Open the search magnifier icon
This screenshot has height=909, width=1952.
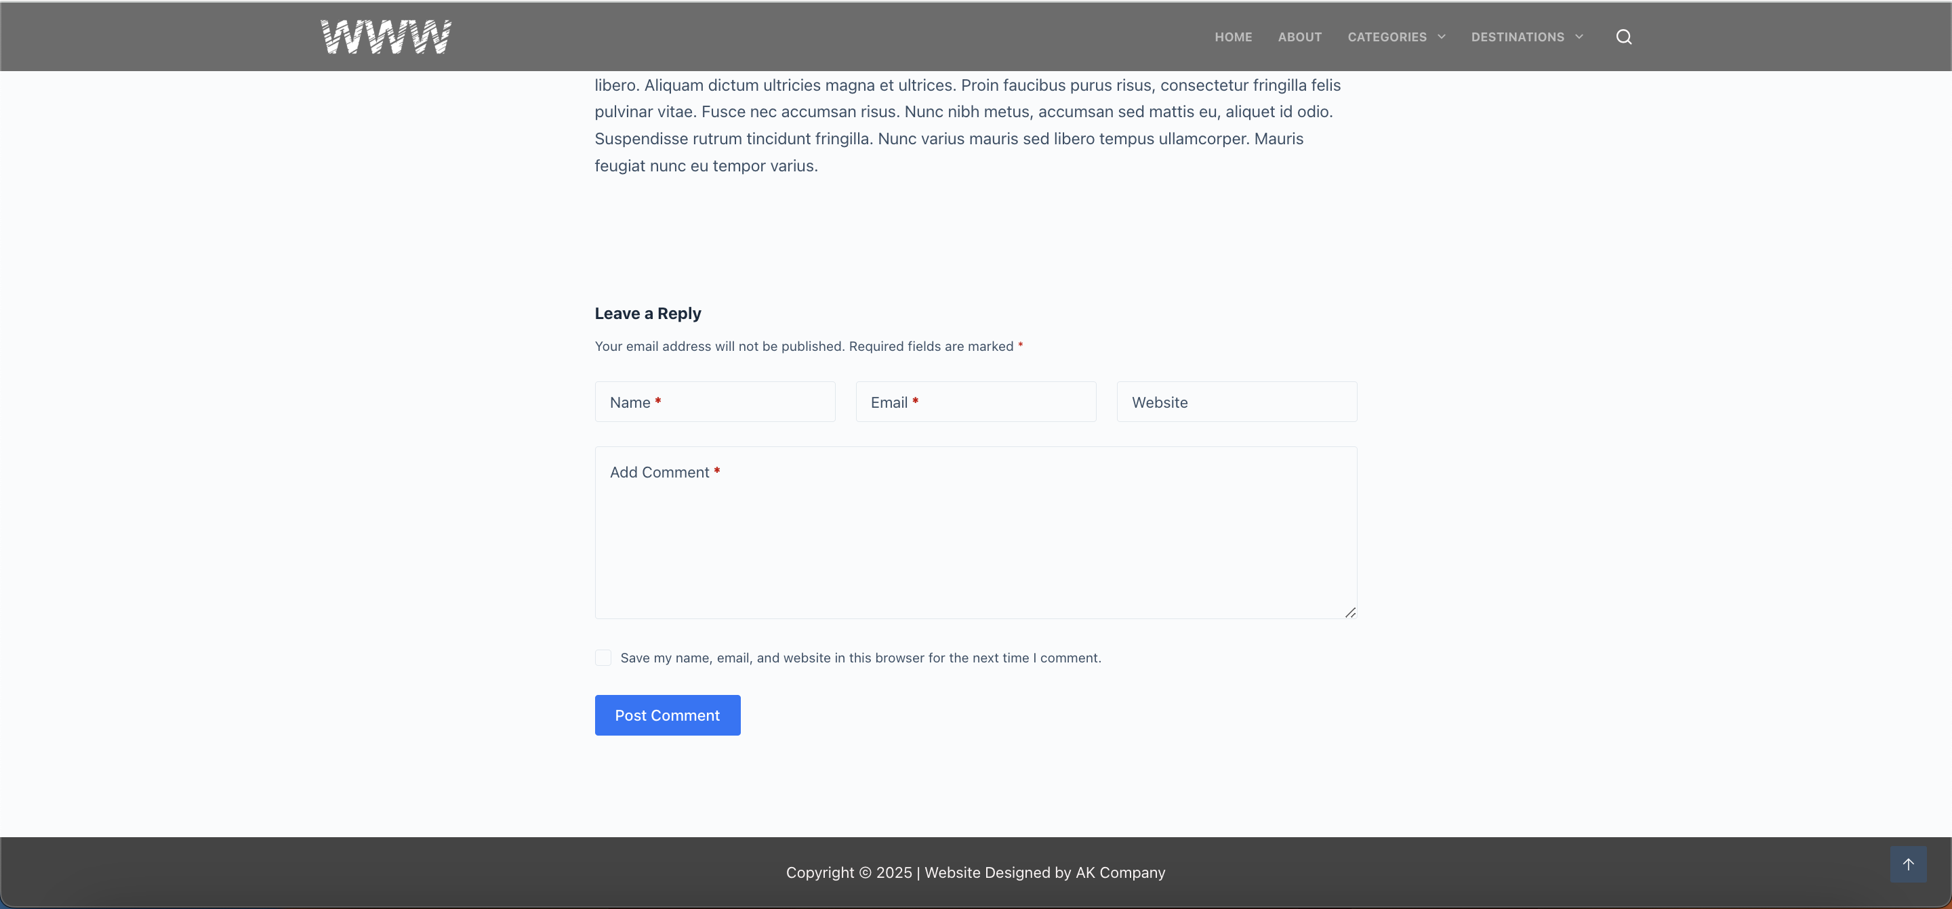click(x=1623, y=37)
